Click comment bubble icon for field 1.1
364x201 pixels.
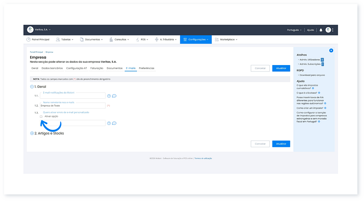pos(114,96)
